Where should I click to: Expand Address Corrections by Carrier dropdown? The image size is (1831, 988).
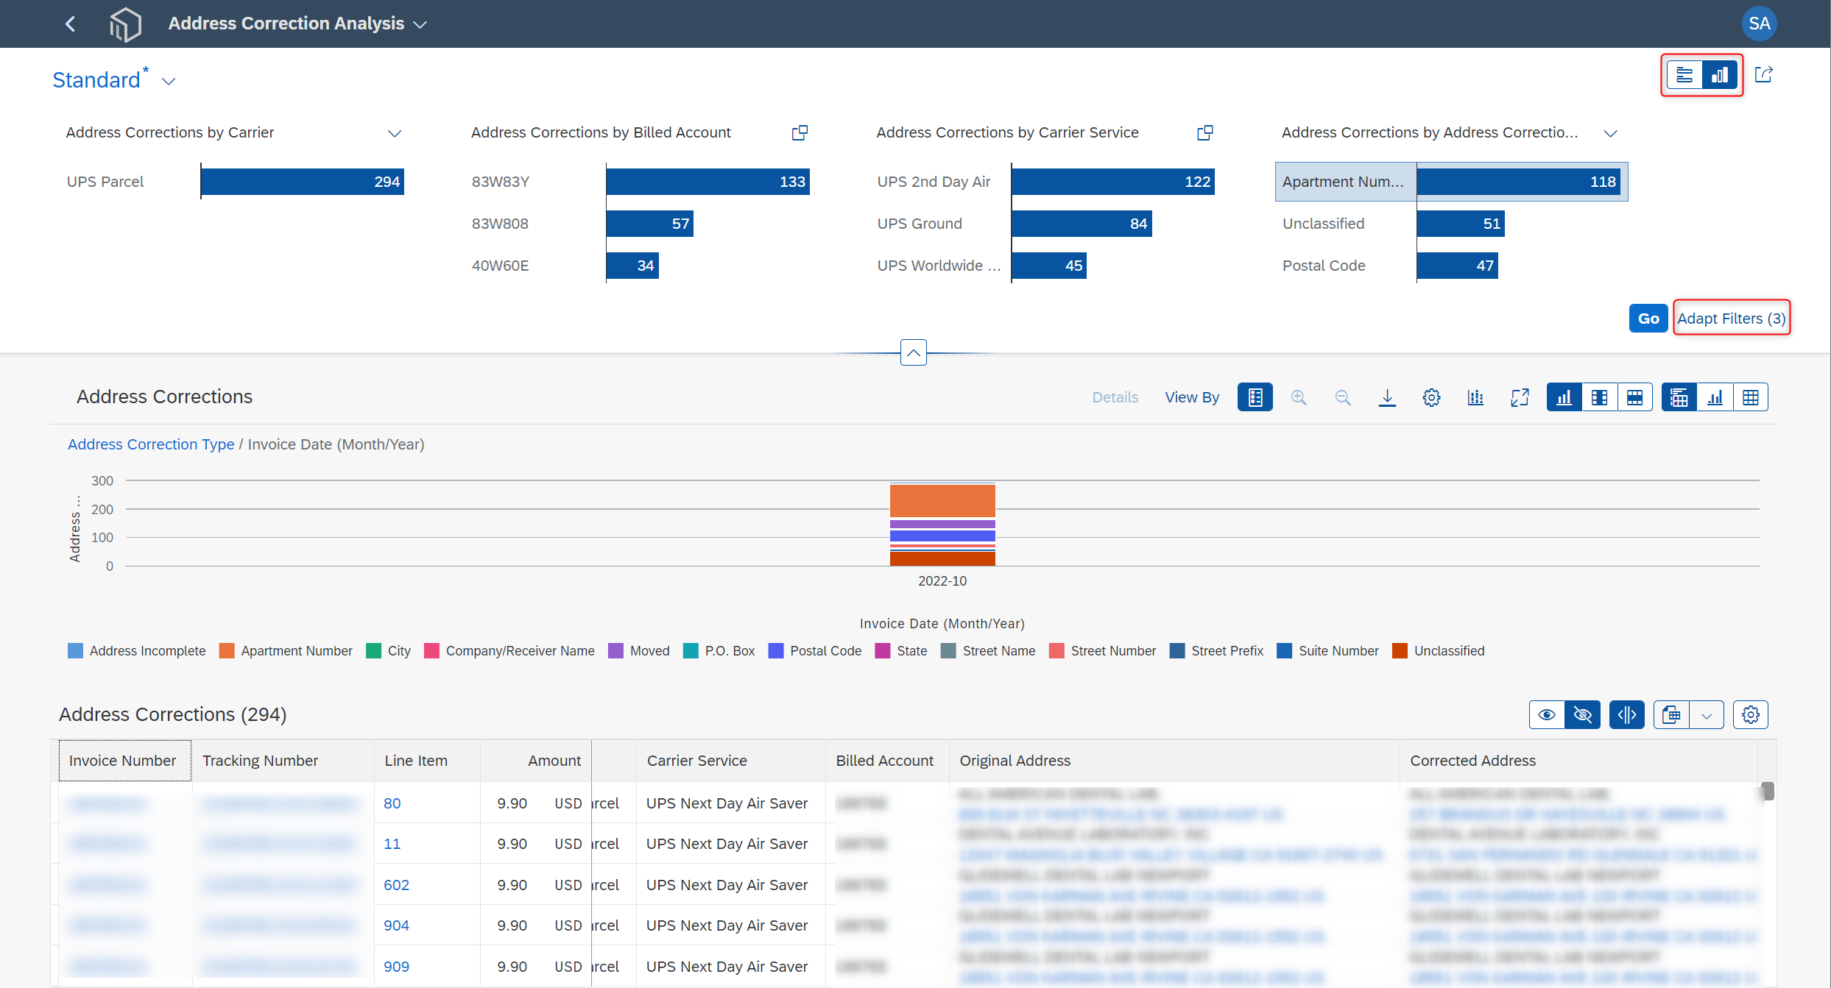click(395, 133)
